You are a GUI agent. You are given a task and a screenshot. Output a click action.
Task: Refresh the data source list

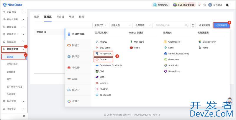(193, 25)
